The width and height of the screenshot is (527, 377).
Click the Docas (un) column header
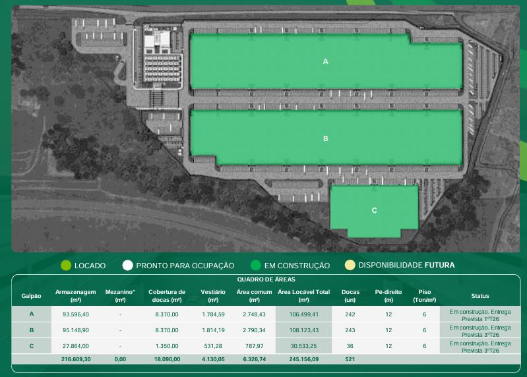[350, 296]
